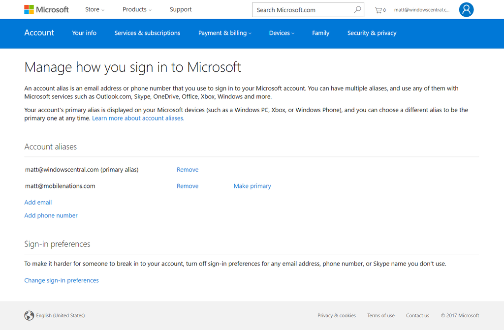Remove the matt@mobilenations.com alias
This screenshot has height=330, width=504.
point(188,186)
